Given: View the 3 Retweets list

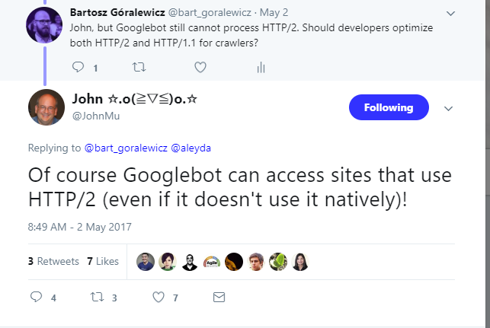Looking at the screenshot, I should click(x=53, y=261).
